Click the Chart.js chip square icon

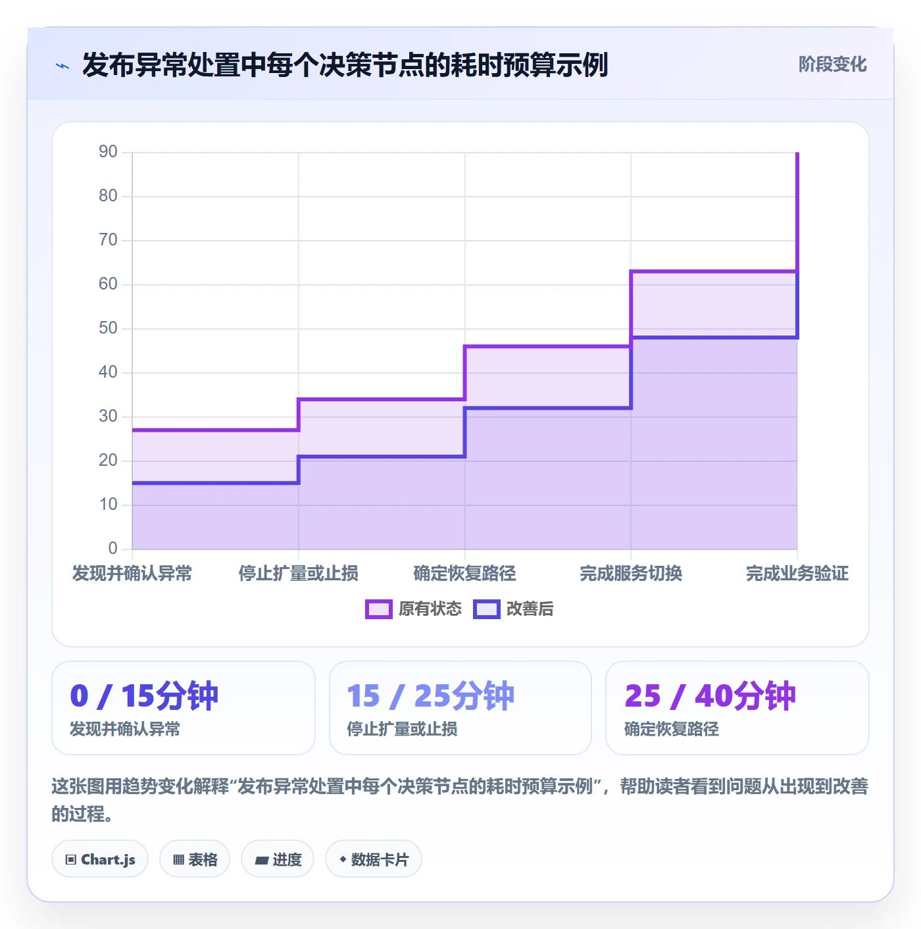(x=71, y=860)
